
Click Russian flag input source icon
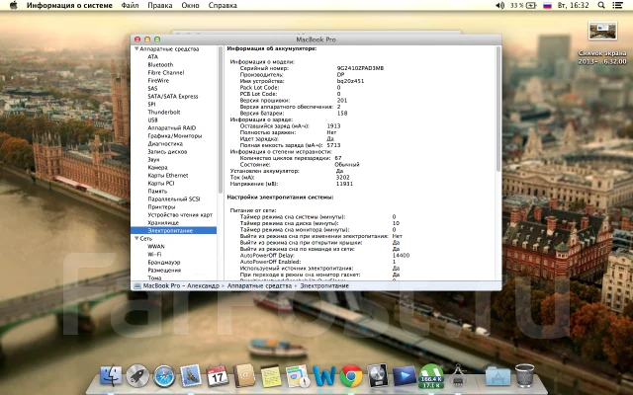pos(547,5)
